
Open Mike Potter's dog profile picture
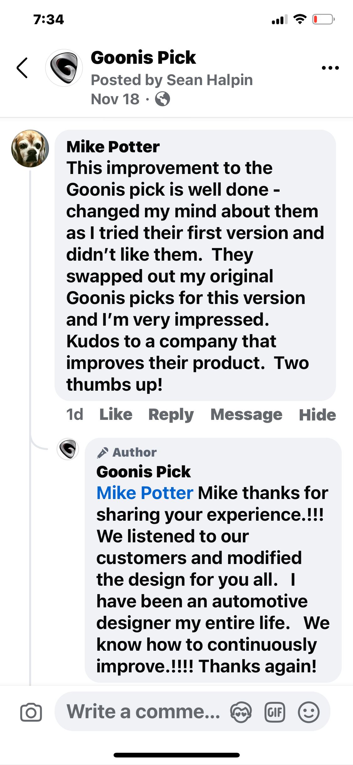[30, 148]
